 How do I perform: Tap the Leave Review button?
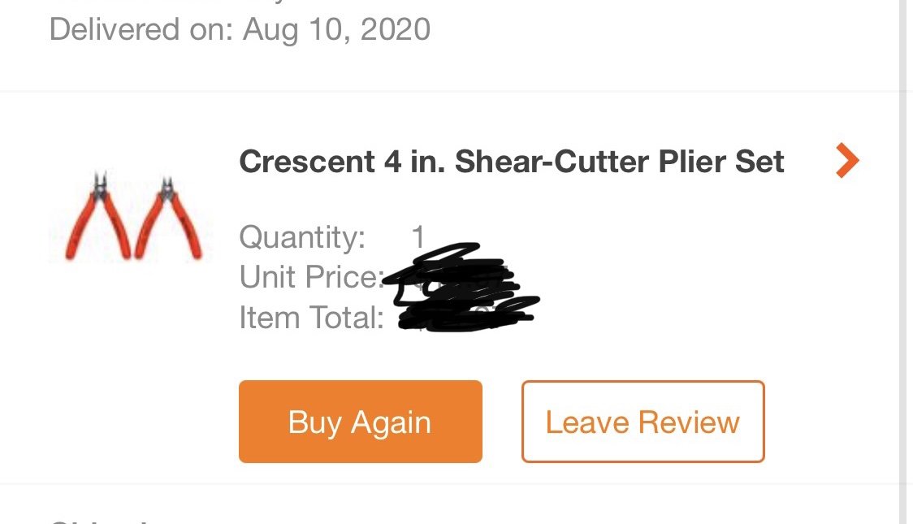click(643, 422)
